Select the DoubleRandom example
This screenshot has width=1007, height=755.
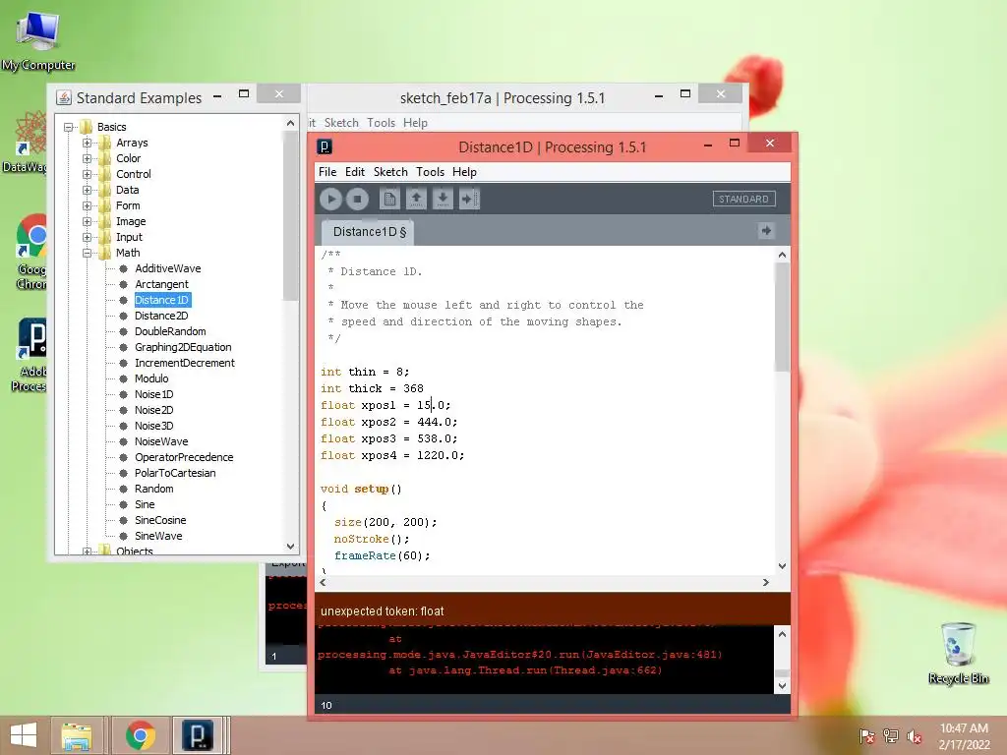coord(170,331)
